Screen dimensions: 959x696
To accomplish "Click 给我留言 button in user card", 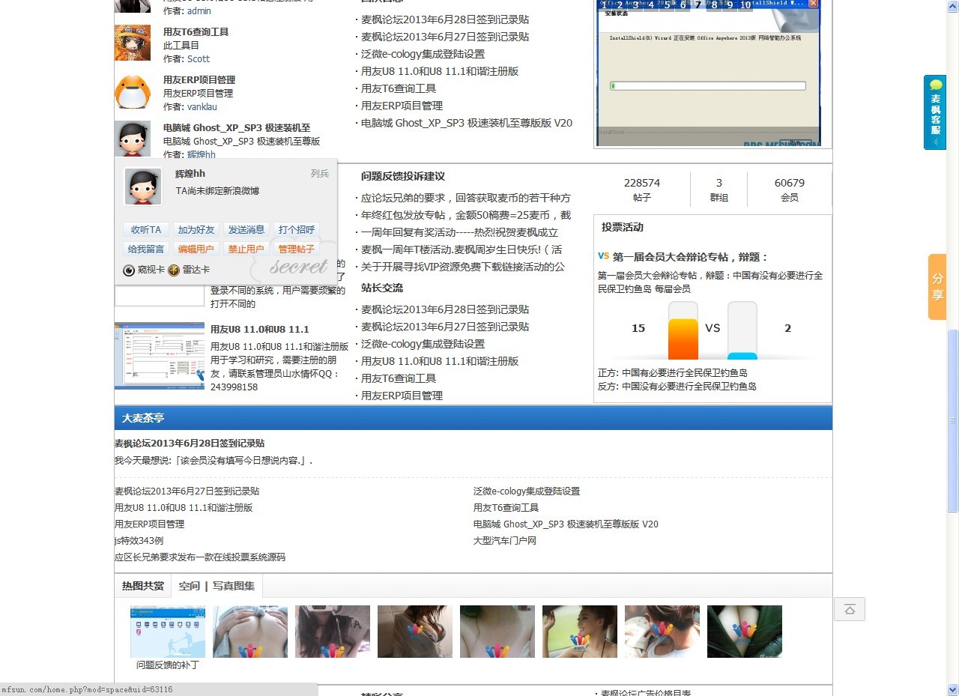I will [x=146, y=249].
